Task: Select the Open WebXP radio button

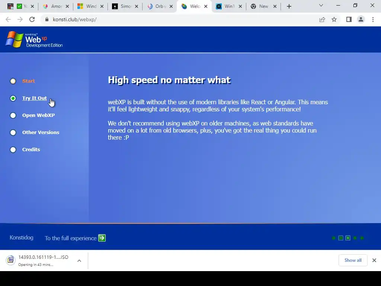Action: click(13, 115)
